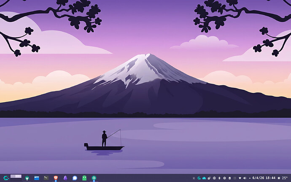Open the green ghost app icon
The height and width of the screenshot is (182, 291).
click(84, 178)
